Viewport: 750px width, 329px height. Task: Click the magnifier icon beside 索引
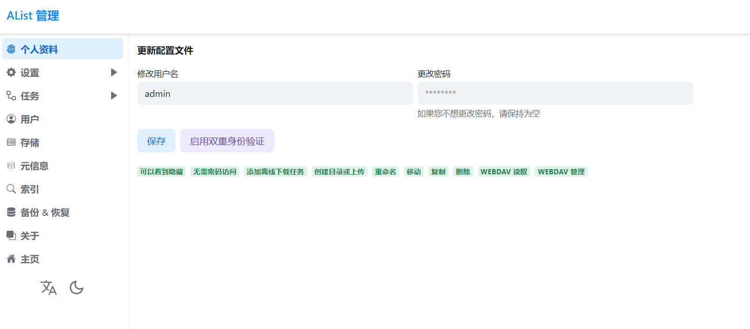(x=11, y=189)
